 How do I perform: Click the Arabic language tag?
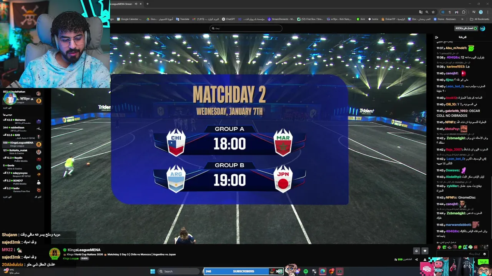85,258
